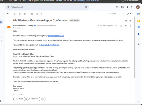Open Gmail help question mark
The height and width of the screenshot is (105, 142).
(x=117, y=7)
